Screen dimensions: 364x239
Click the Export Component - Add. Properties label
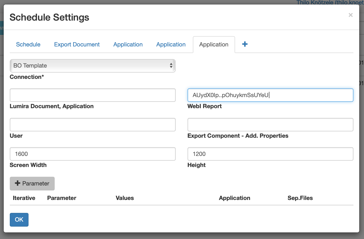238,136
